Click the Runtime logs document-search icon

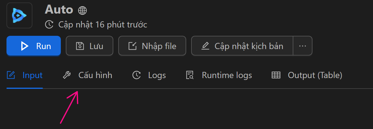click(x=190, y=75)
